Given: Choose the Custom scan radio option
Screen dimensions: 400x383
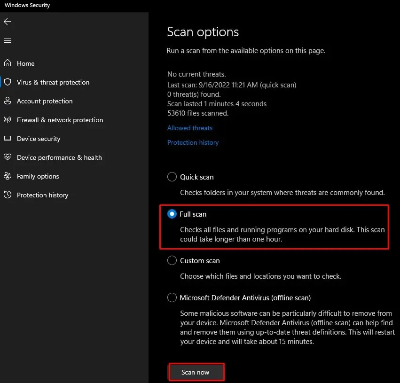Looking at the screenshot, I should (x=172, y=260).
